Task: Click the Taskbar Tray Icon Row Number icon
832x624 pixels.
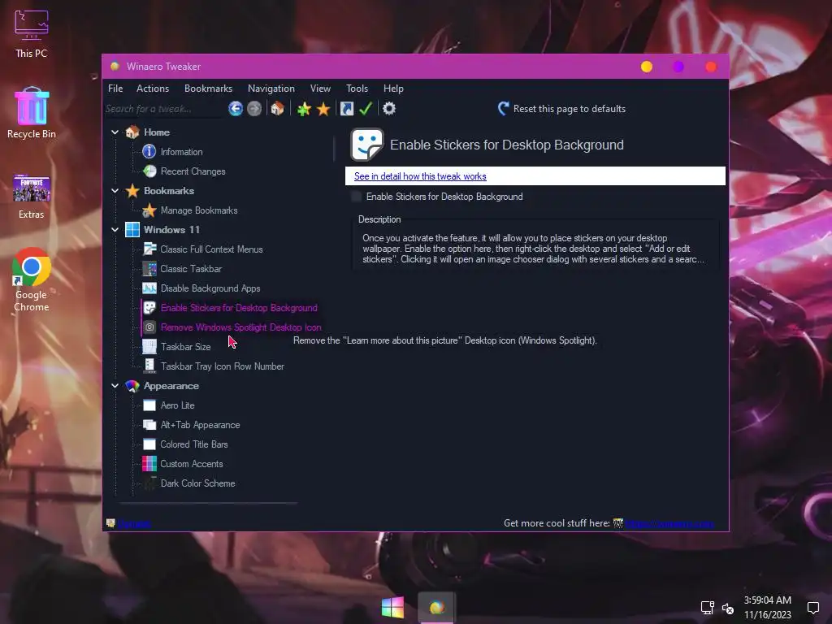Action: point(149,366)
